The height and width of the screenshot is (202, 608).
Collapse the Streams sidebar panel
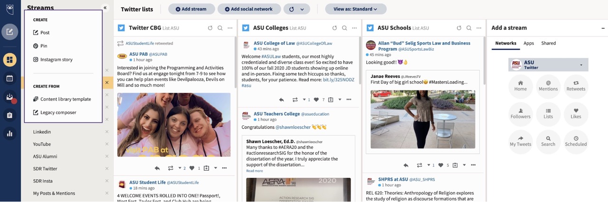[105, 8]
